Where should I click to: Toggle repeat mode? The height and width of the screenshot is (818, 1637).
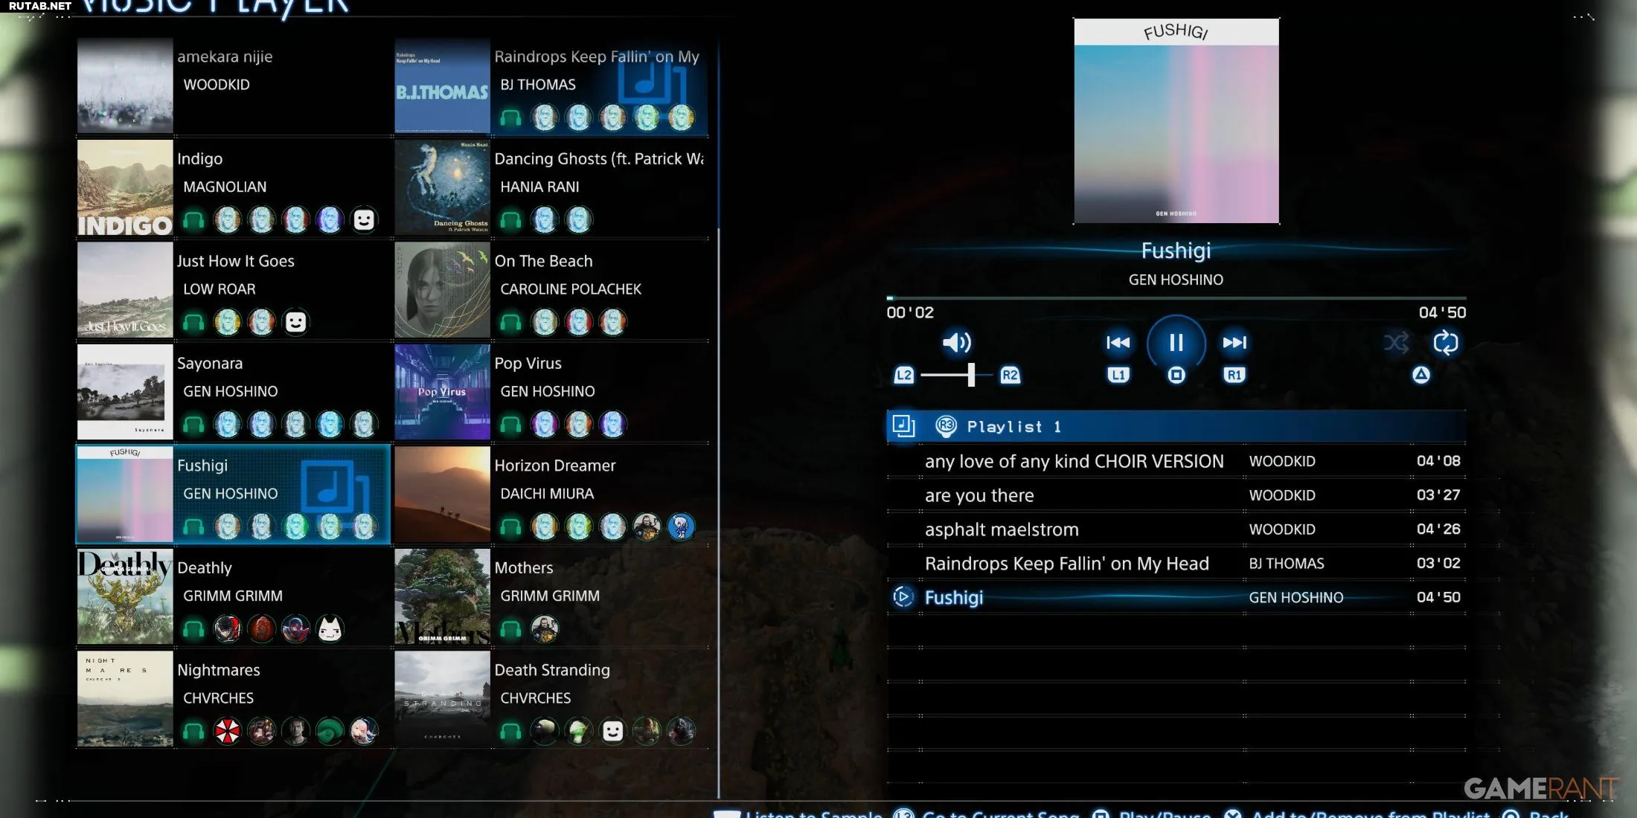pos(1445,343)
